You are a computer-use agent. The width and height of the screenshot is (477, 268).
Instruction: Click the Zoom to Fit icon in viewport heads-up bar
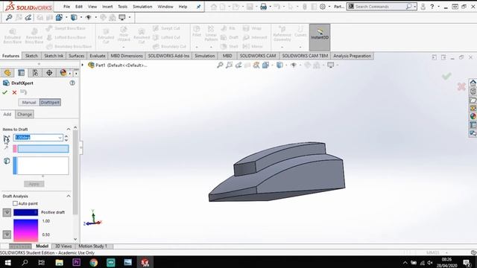(x=220, y=65)
